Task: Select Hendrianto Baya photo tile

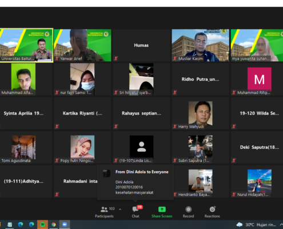Action: (x=201, y=181)
